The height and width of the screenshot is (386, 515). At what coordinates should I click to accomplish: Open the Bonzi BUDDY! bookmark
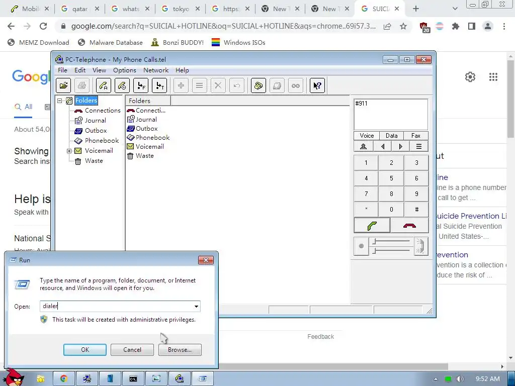178,42
